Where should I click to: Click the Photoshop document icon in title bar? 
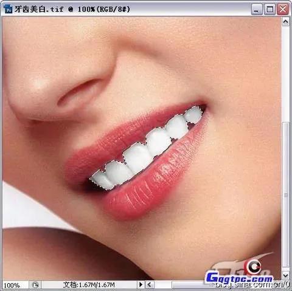point(8,9)
